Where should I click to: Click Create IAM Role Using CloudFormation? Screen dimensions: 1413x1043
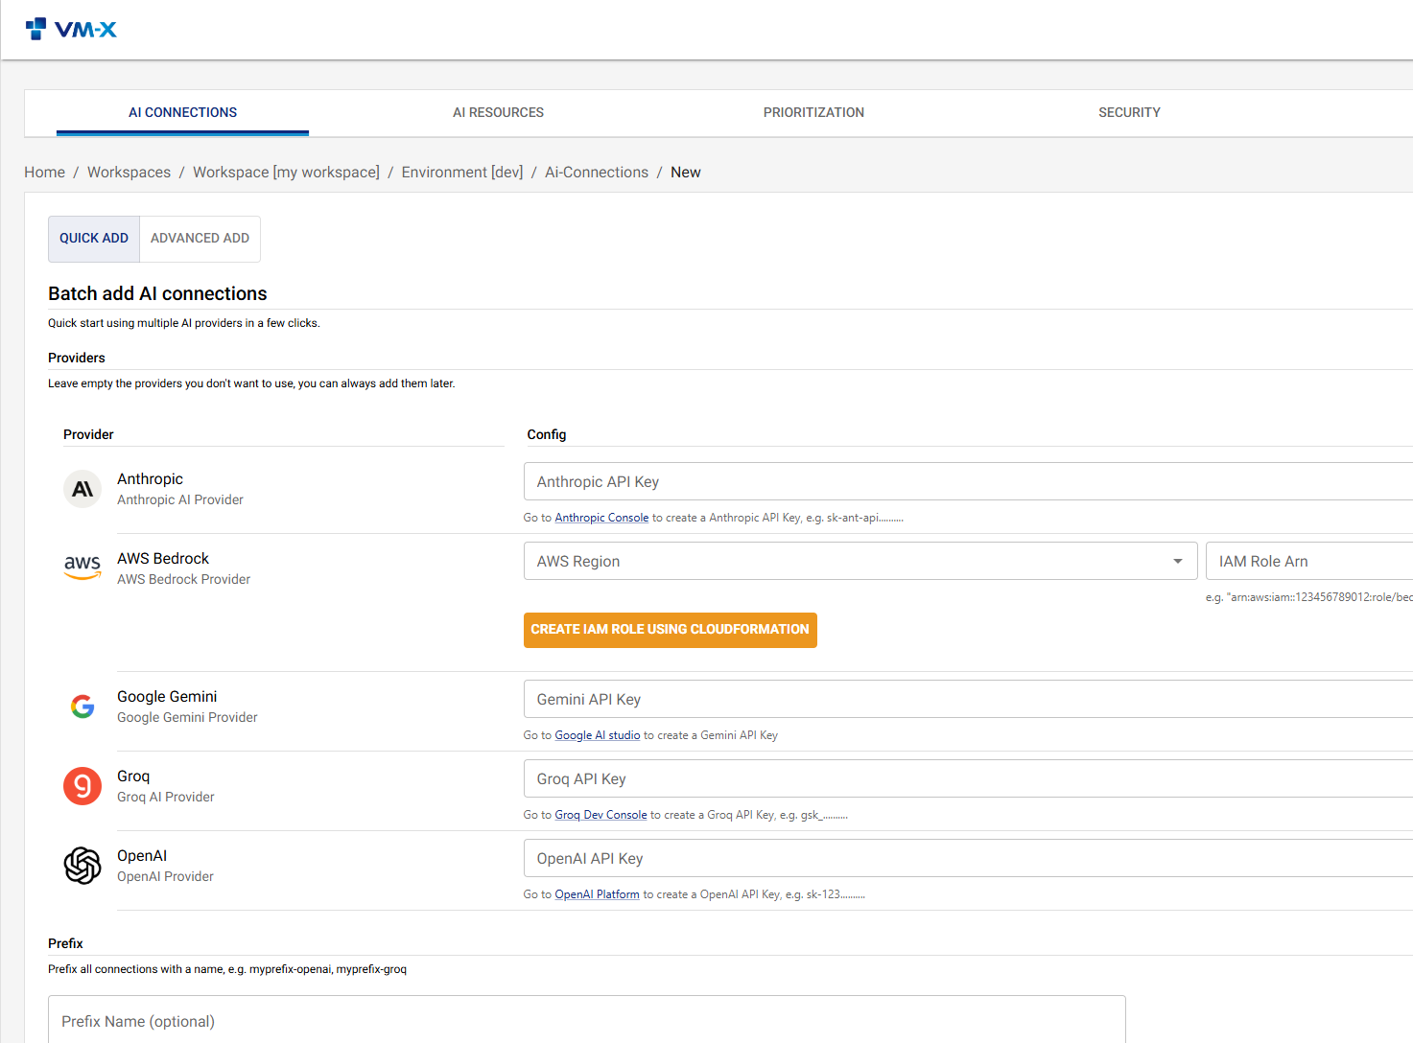tap(671, 630)
